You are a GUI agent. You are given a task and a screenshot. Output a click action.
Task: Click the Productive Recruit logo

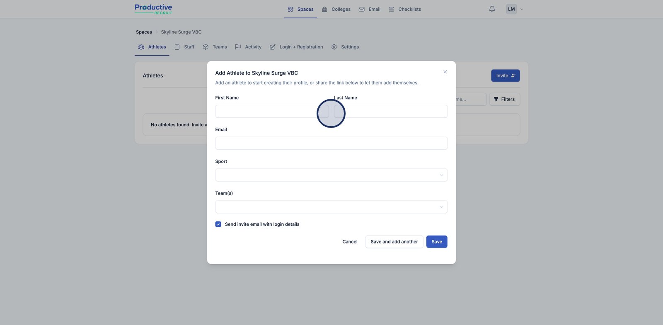pos(153,9)
